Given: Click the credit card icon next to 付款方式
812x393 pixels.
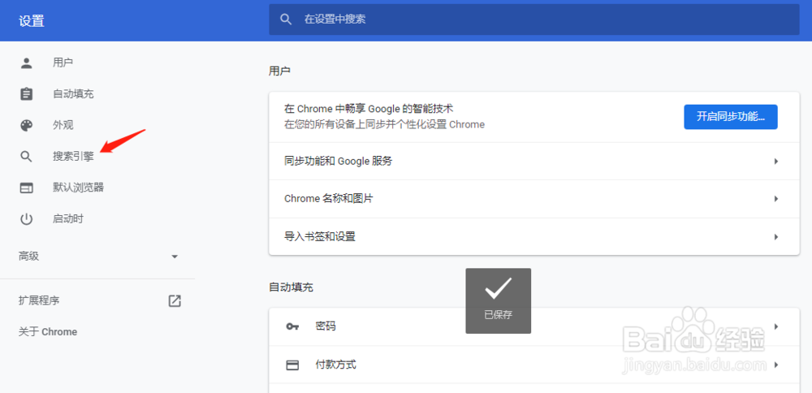Looking at the screenshot, I should point(292,365).
